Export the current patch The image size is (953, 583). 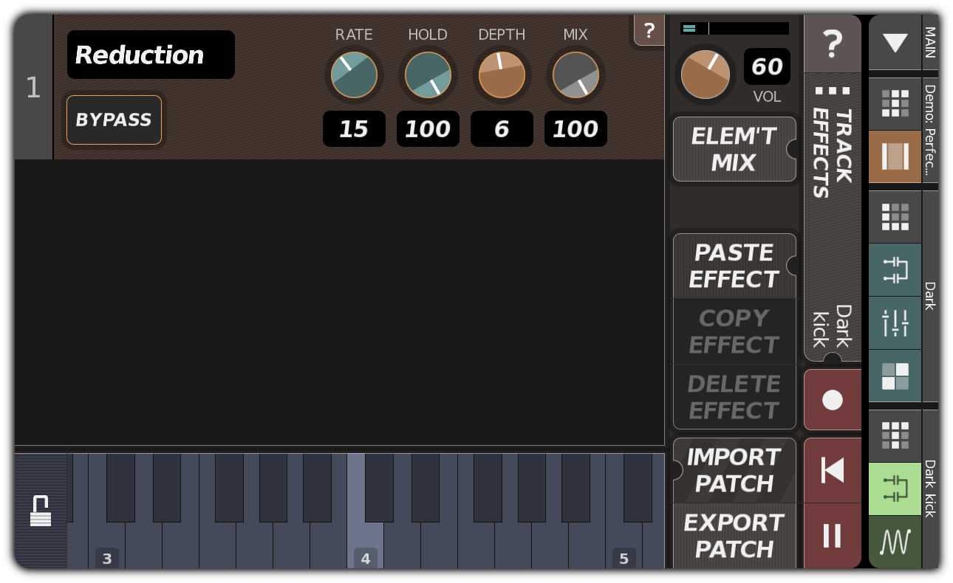734,537
